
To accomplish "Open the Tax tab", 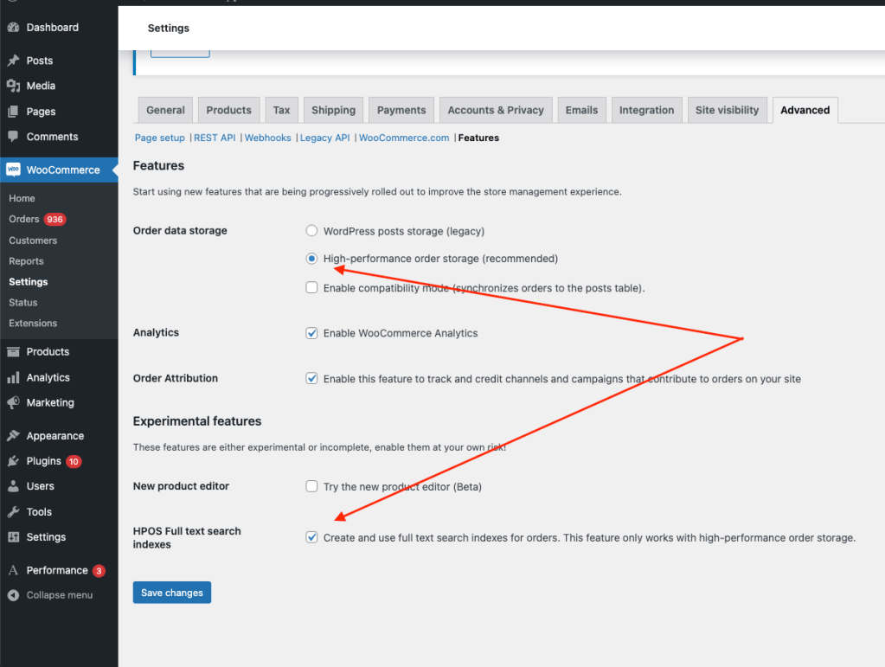I will pos(282,110).
